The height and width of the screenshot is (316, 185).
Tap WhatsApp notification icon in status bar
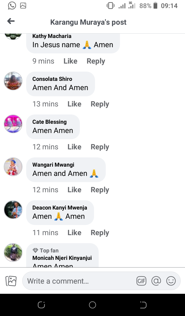(x=12, y=6)
